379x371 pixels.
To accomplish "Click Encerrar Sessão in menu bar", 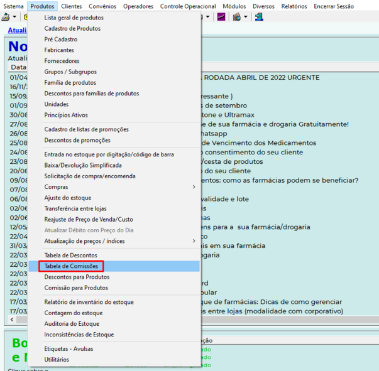I will (334, 6).
